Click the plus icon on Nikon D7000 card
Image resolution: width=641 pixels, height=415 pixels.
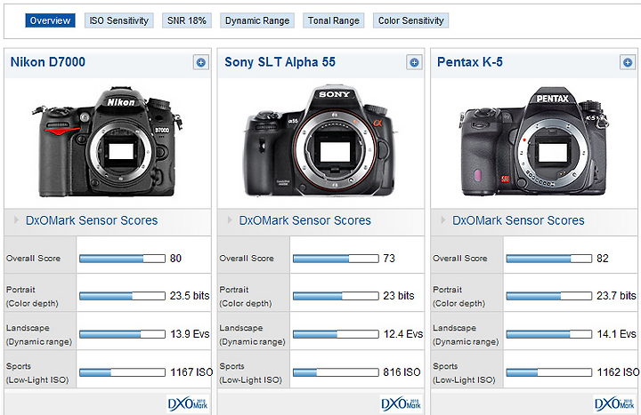click(200, 62)
